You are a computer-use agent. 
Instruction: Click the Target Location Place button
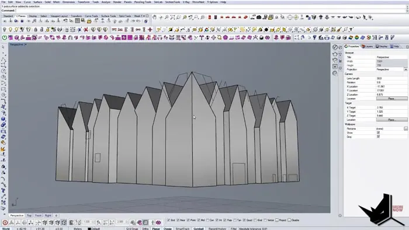[x=391, y=120]
